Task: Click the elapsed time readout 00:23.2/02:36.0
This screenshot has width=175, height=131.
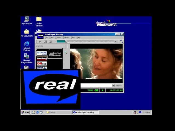Action: click(x=117, y=90)
